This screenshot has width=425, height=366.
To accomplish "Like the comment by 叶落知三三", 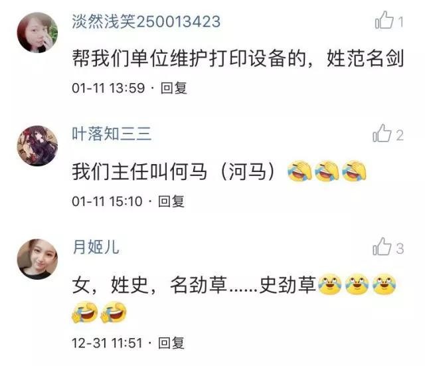I will pos(382,133).
